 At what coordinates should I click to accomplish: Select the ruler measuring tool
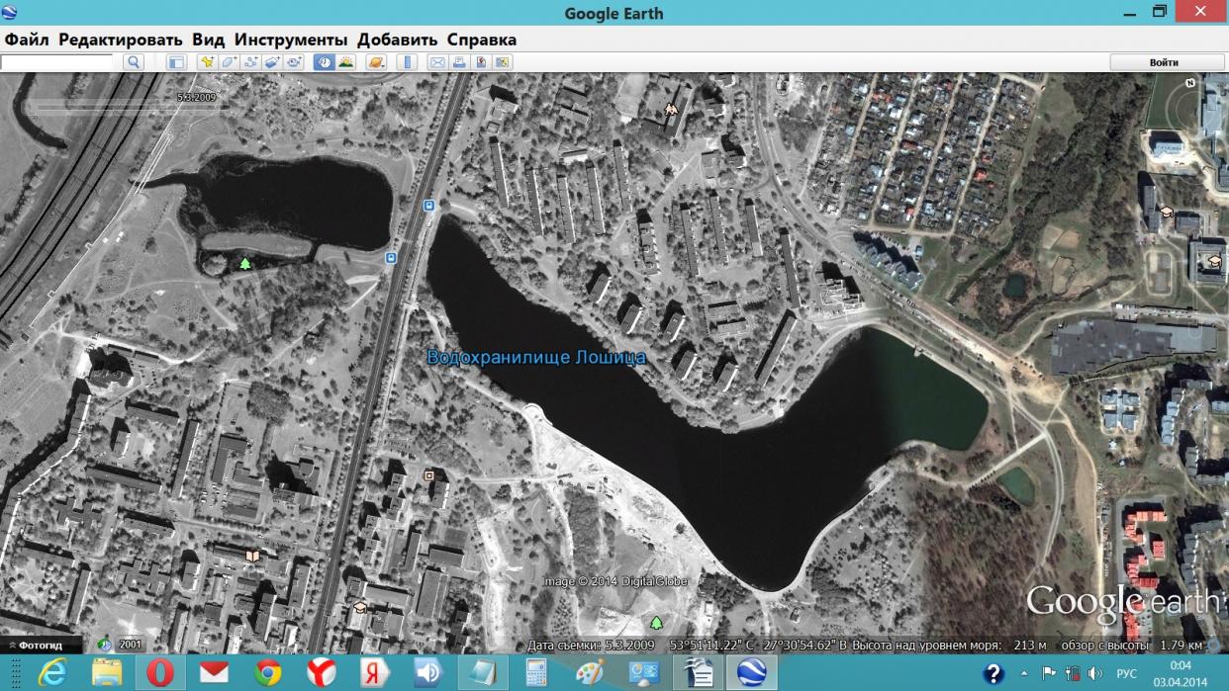407,62
